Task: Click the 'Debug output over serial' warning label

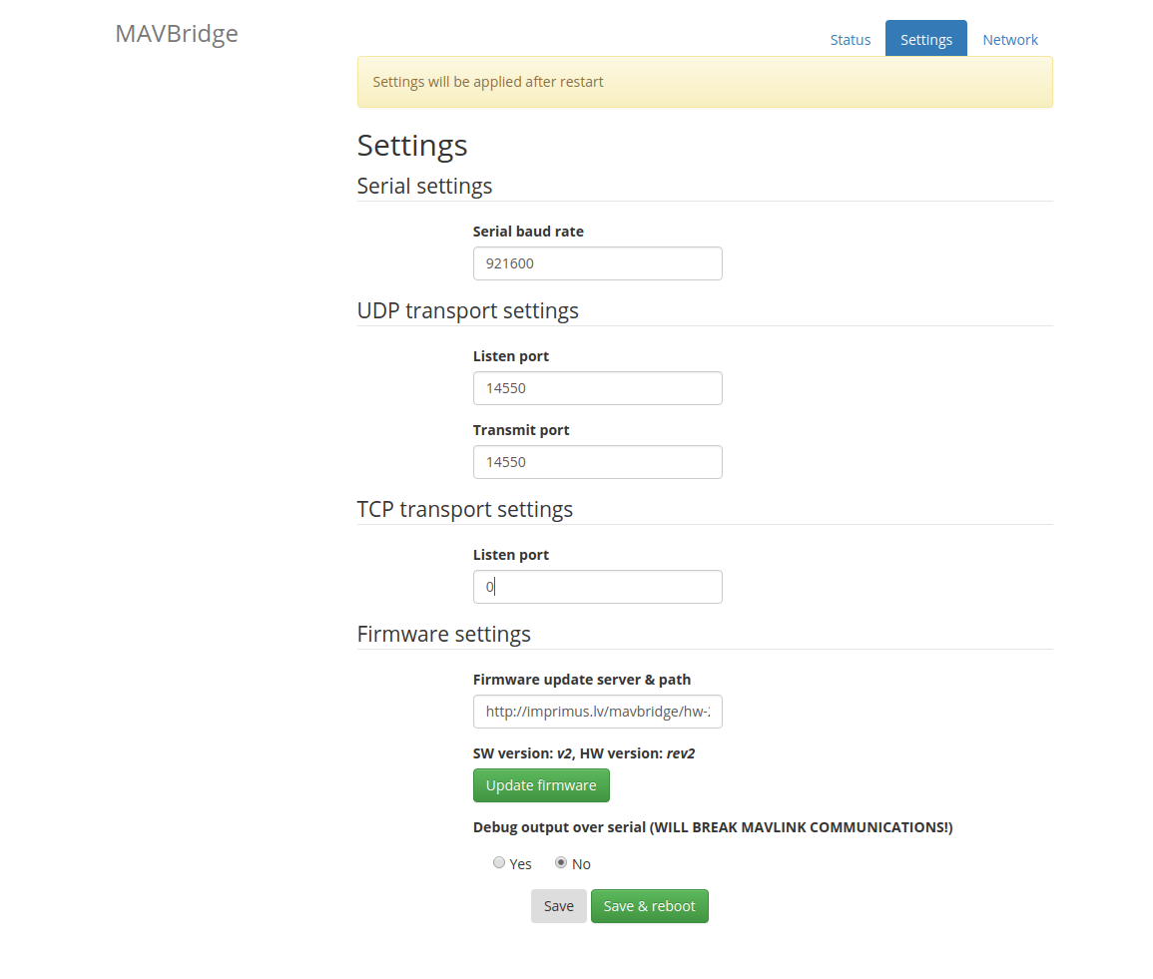Action: pyautogui.click(x=713, y=827)
